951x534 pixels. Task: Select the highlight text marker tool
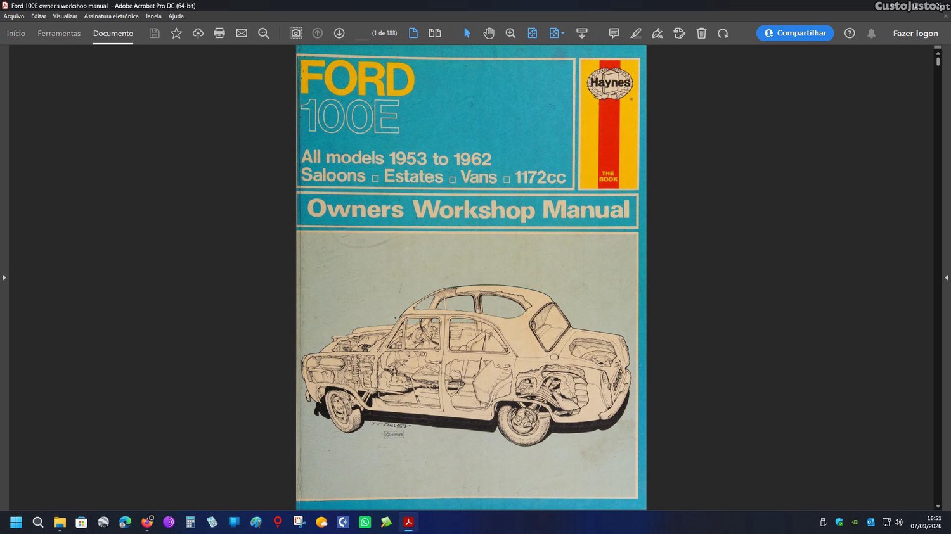636,33
